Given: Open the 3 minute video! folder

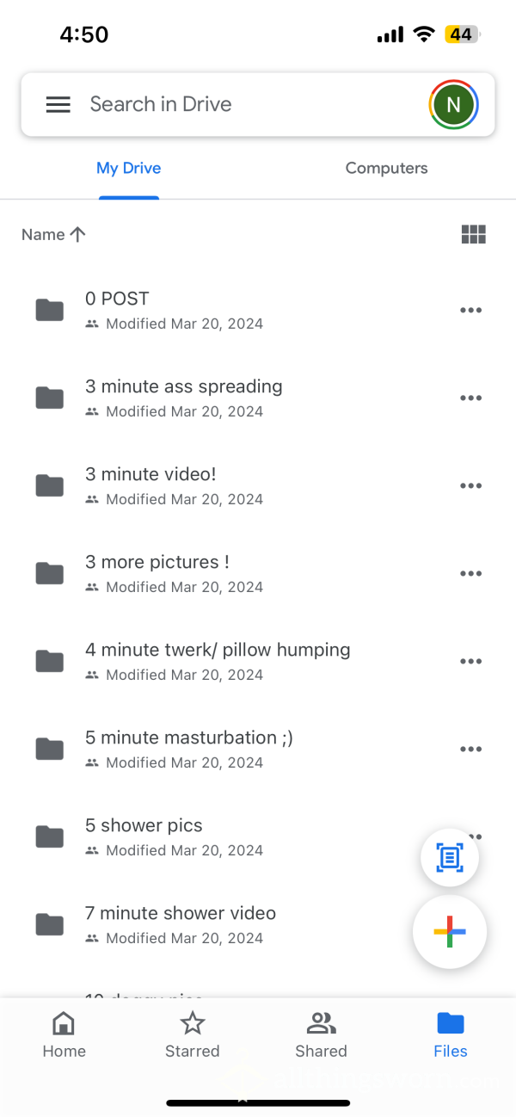Looking at the screenshot, I should [x=258, y=486].
